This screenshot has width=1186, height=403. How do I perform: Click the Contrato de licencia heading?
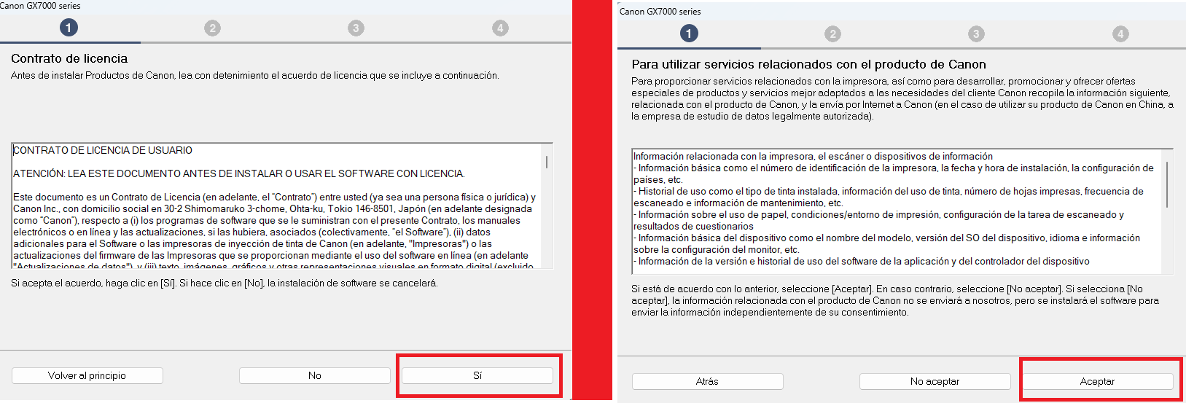(x=69, y=58)
